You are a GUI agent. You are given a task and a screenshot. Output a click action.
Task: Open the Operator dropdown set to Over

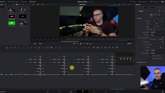point(158,35)
